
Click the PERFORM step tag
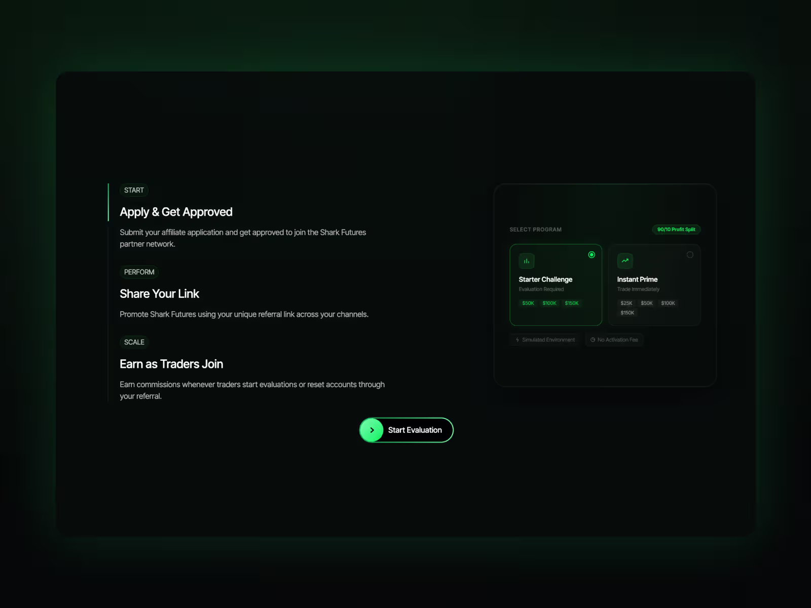point(139,272)
